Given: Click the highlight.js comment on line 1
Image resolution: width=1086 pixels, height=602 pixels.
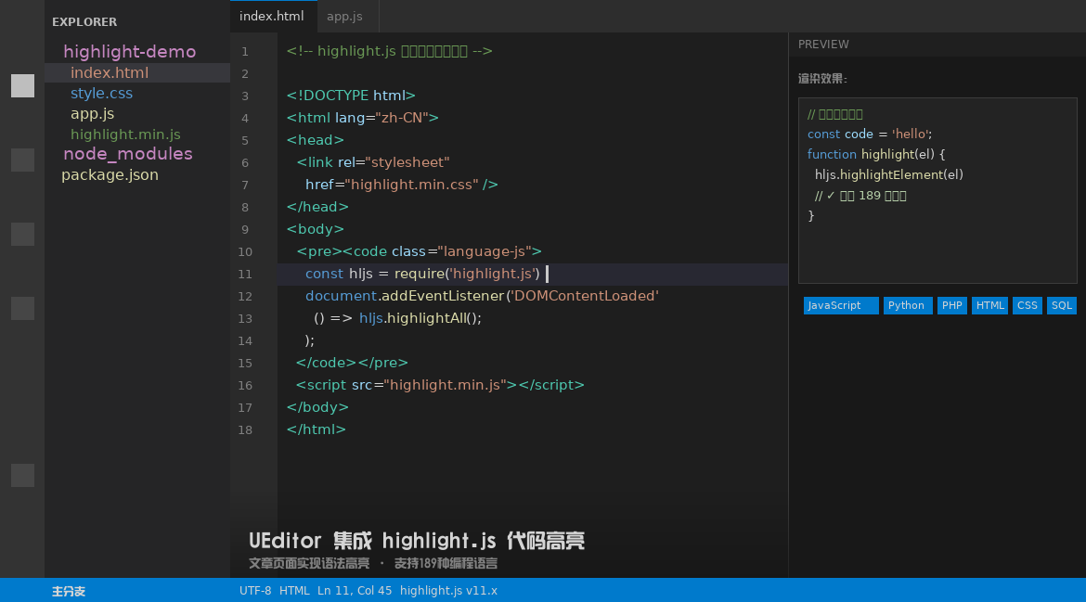Looking at the screenshot, I should [389, 51].
